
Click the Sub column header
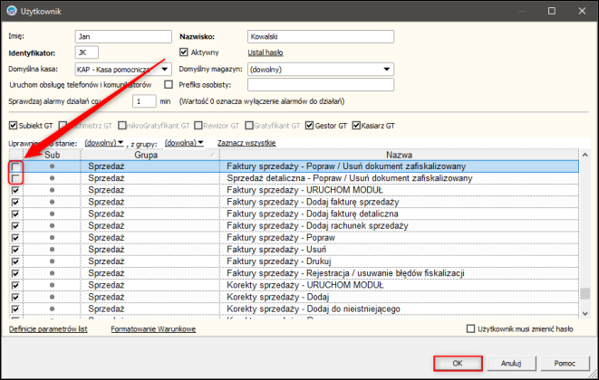(x=52, y=155)
